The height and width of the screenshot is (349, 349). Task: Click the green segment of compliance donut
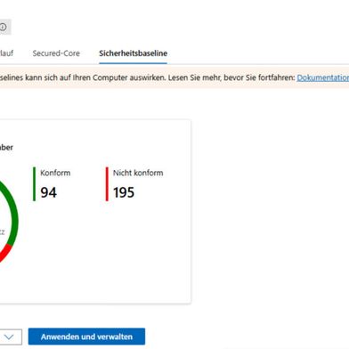point(14,216)
